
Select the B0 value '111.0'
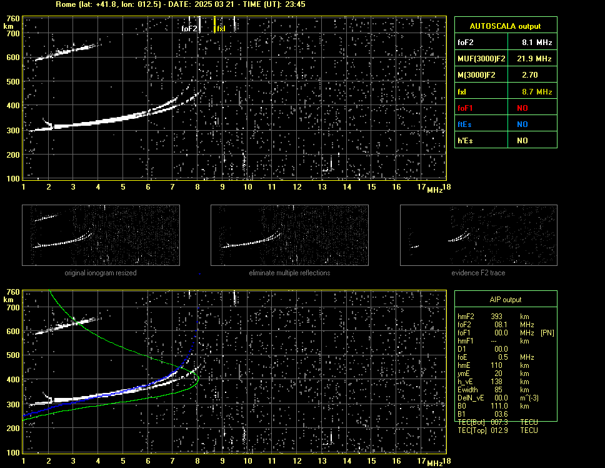(499, 406)
